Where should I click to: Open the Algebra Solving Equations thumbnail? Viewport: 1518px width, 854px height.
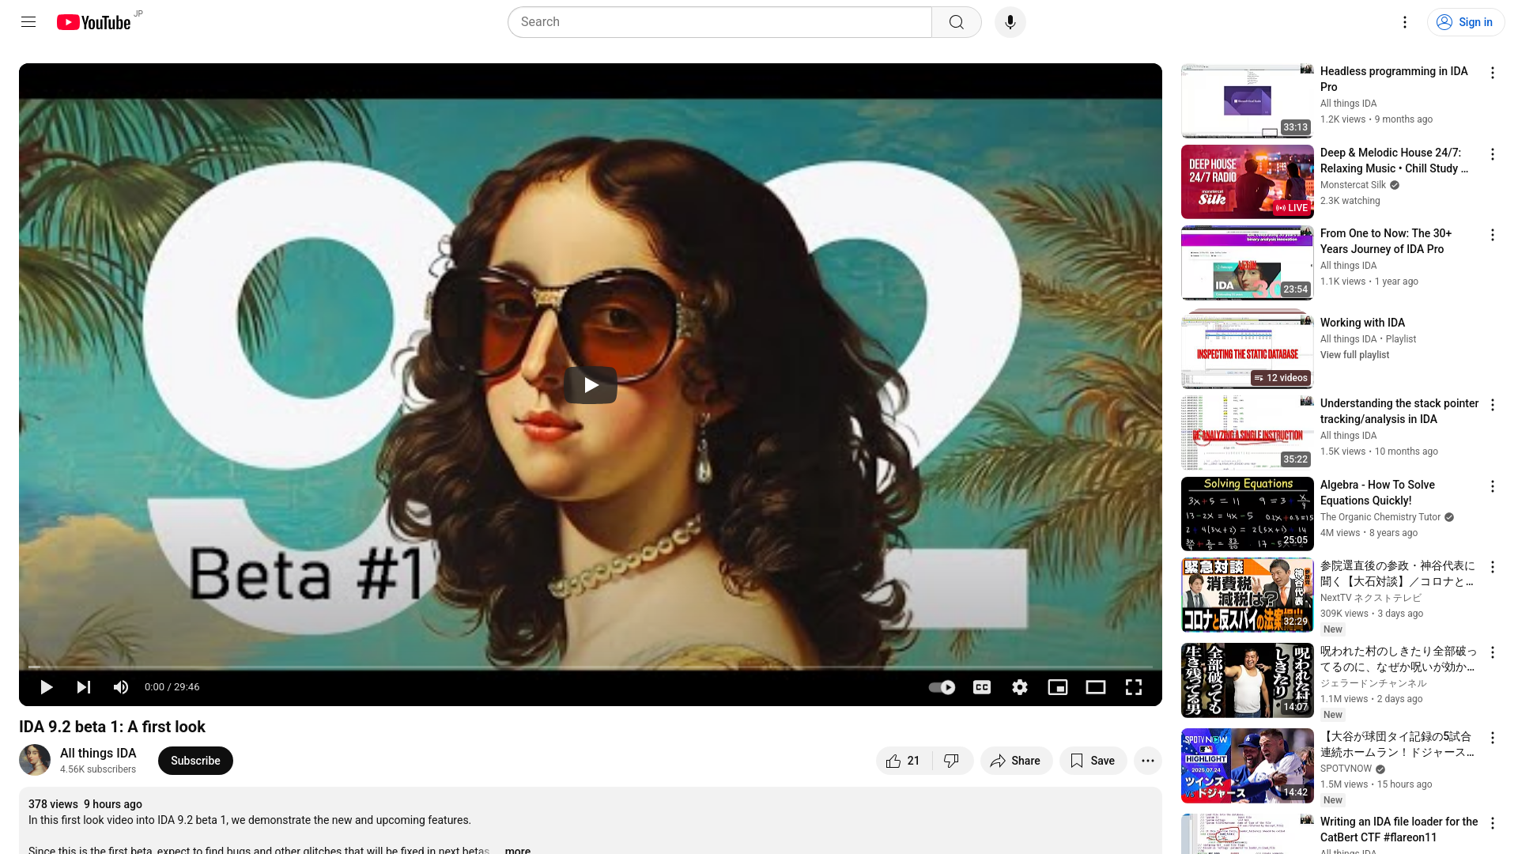click(x=1248, y=514)
